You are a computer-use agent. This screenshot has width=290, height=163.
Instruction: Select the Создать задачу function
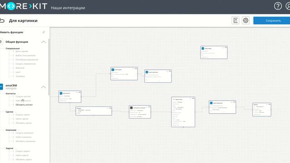[x=23, y=151]
